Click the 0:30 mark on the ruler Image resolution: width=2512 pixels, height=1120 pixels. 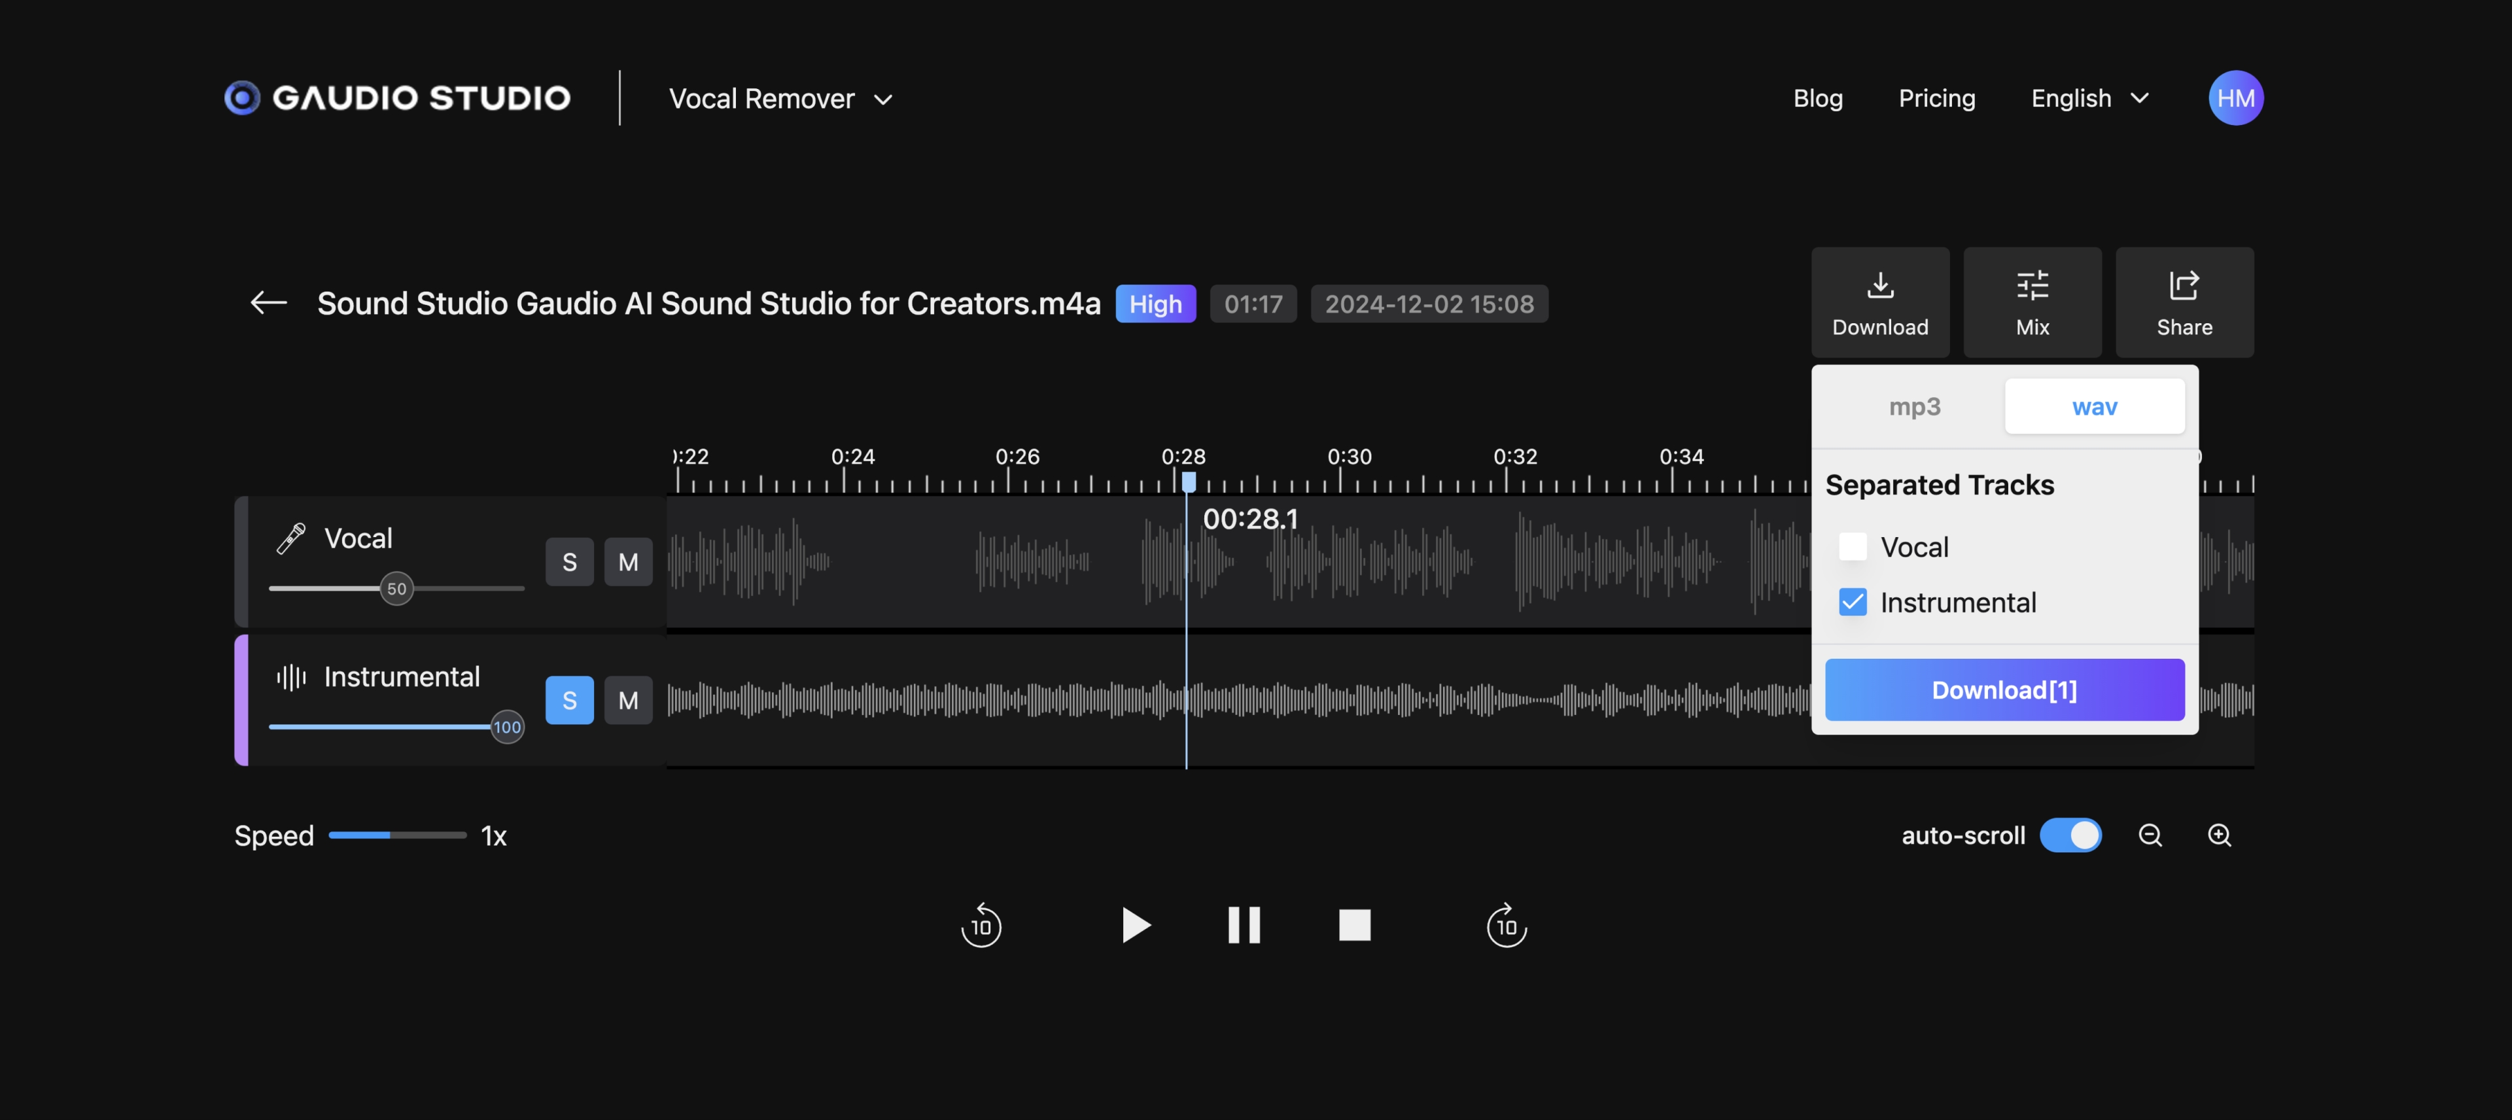click(x=1350, y=457)
